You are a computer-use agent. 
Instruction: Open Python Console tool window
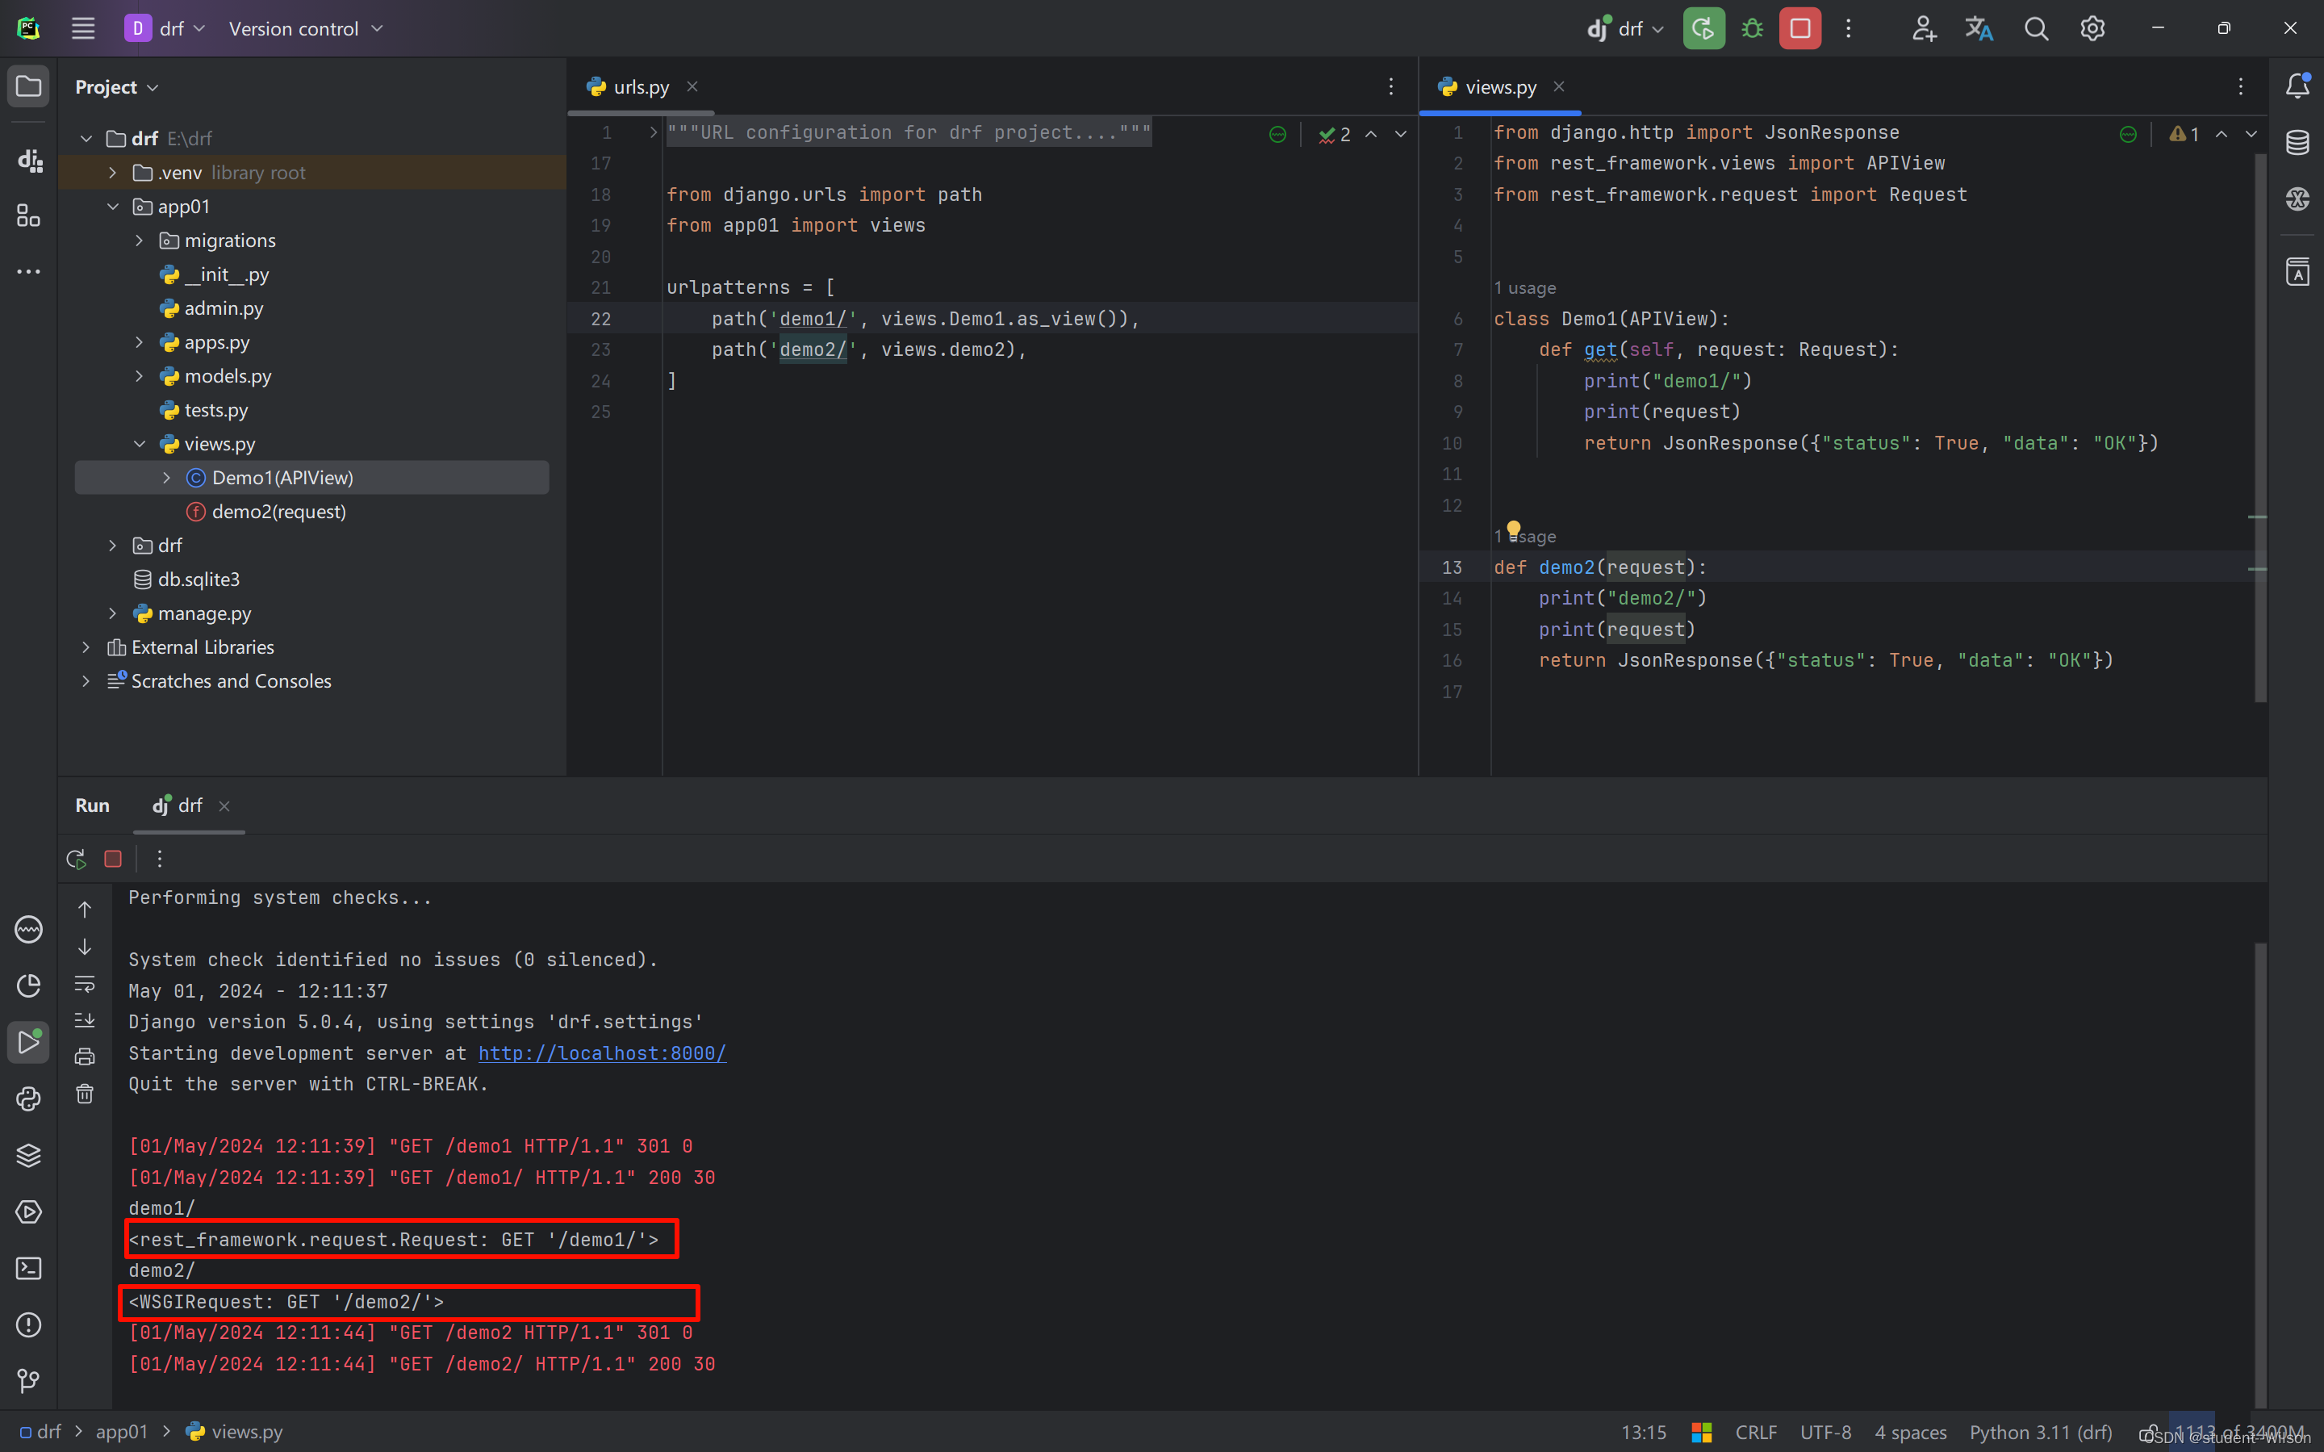[29, 1098]
